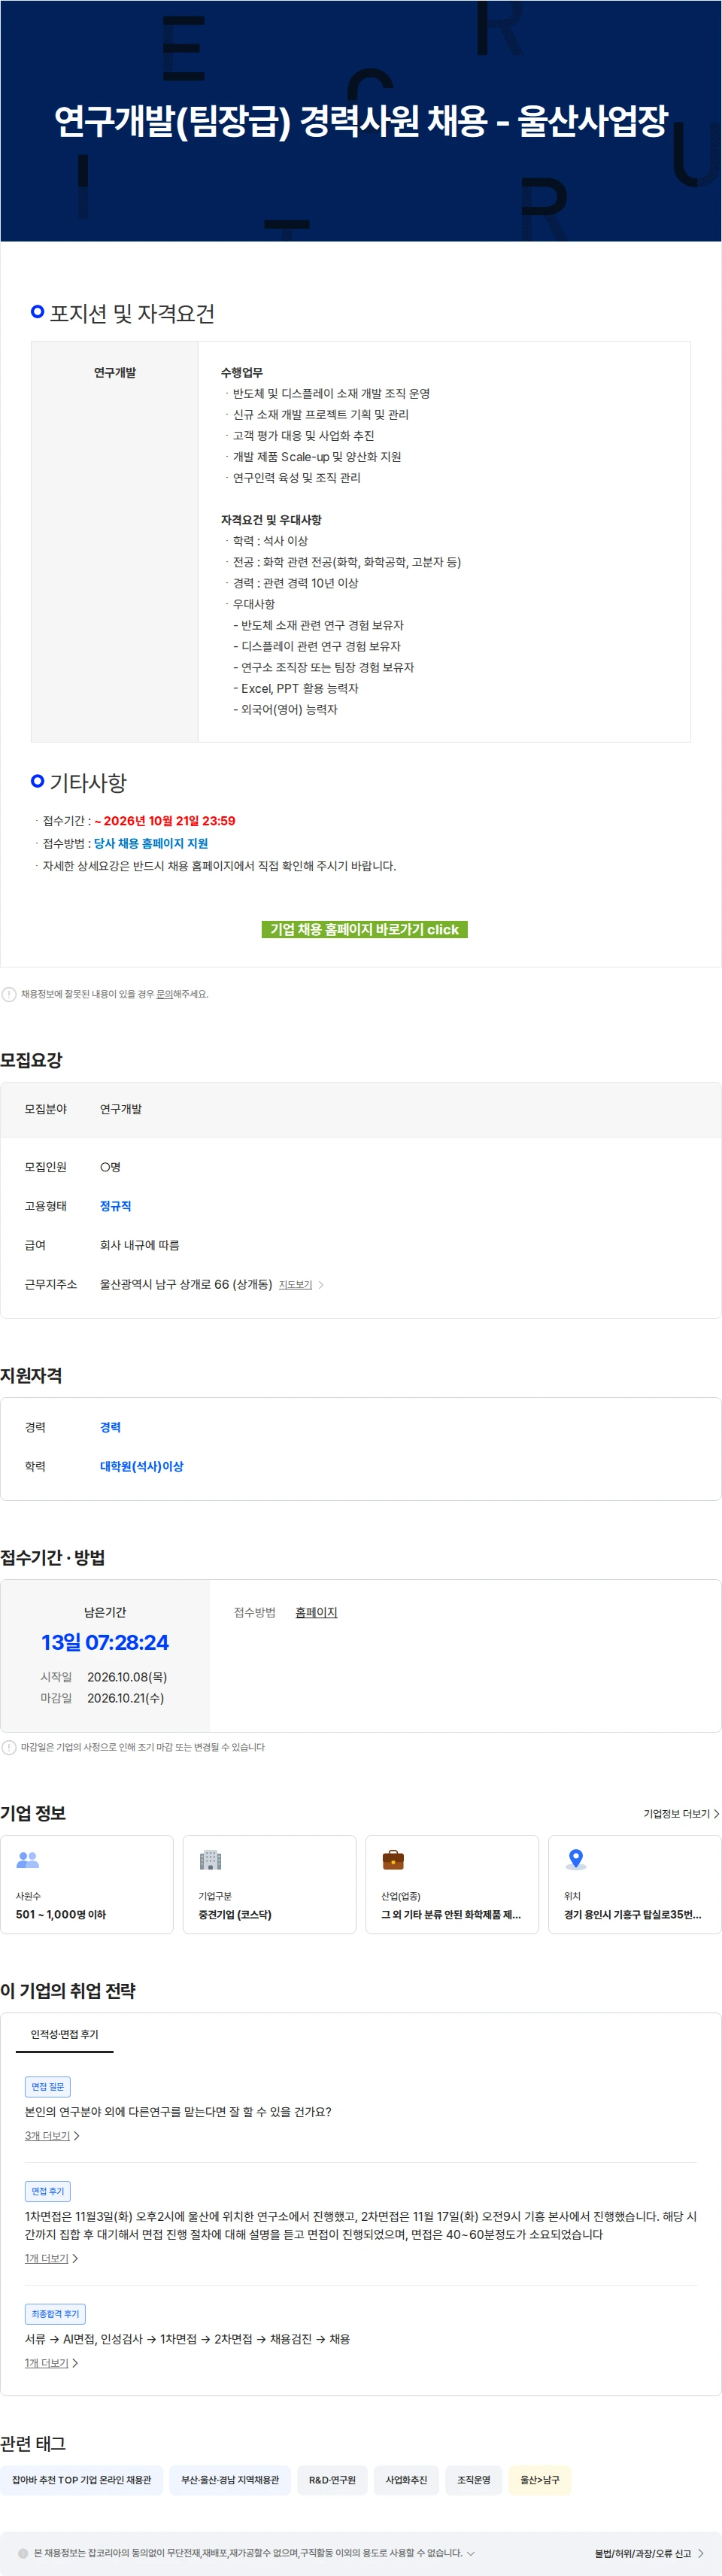Click the 2026.10.08(목) start date
This screenshot has width=722, height=2576.
(x=127, y=1677)
